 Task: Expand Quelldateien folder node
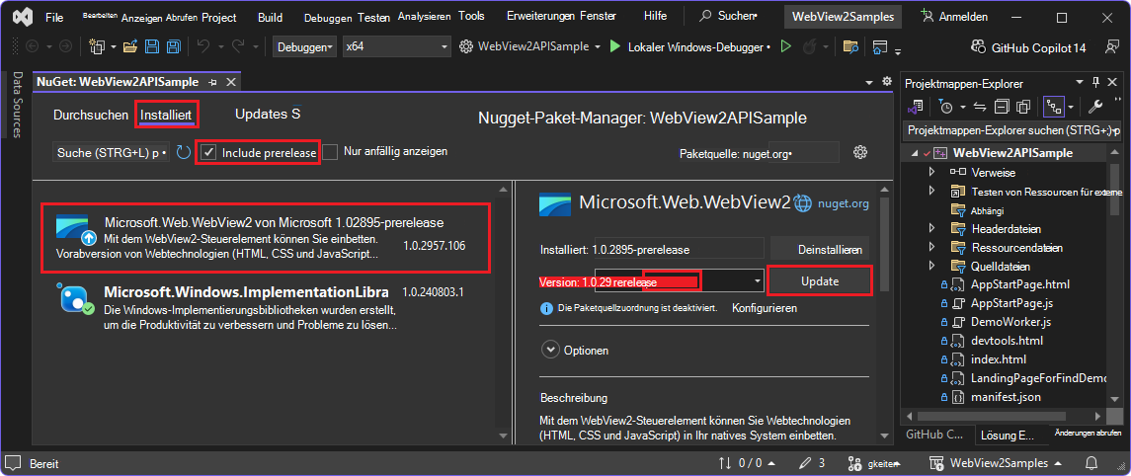click(931, 266)
